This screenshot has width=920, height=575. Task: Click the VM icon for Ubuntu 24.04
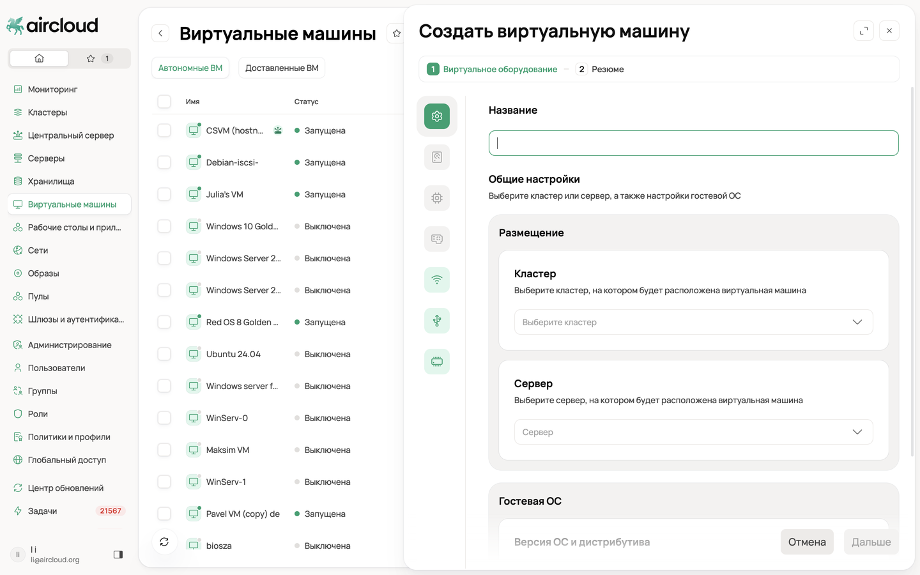(x=194, y=354)
